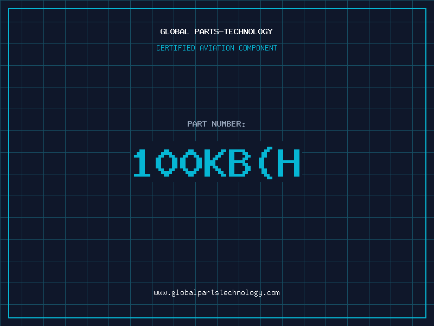Click the letter H ending the part number
Image resolution: width=434 pixels, height=326 pixels.
[x=288, y=163]
